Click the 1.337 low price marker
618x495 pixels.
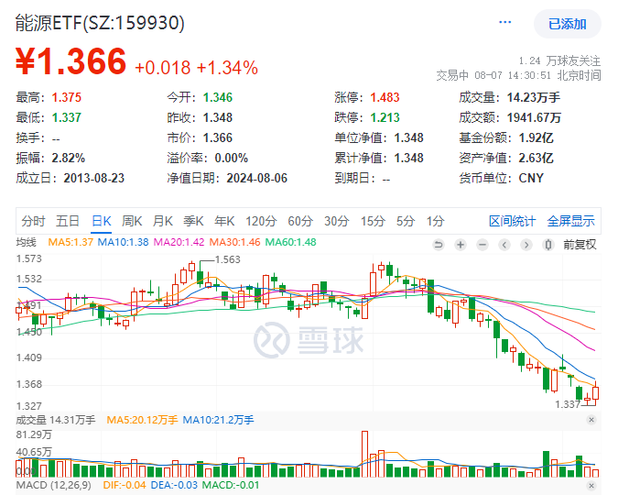click(568, 404)
